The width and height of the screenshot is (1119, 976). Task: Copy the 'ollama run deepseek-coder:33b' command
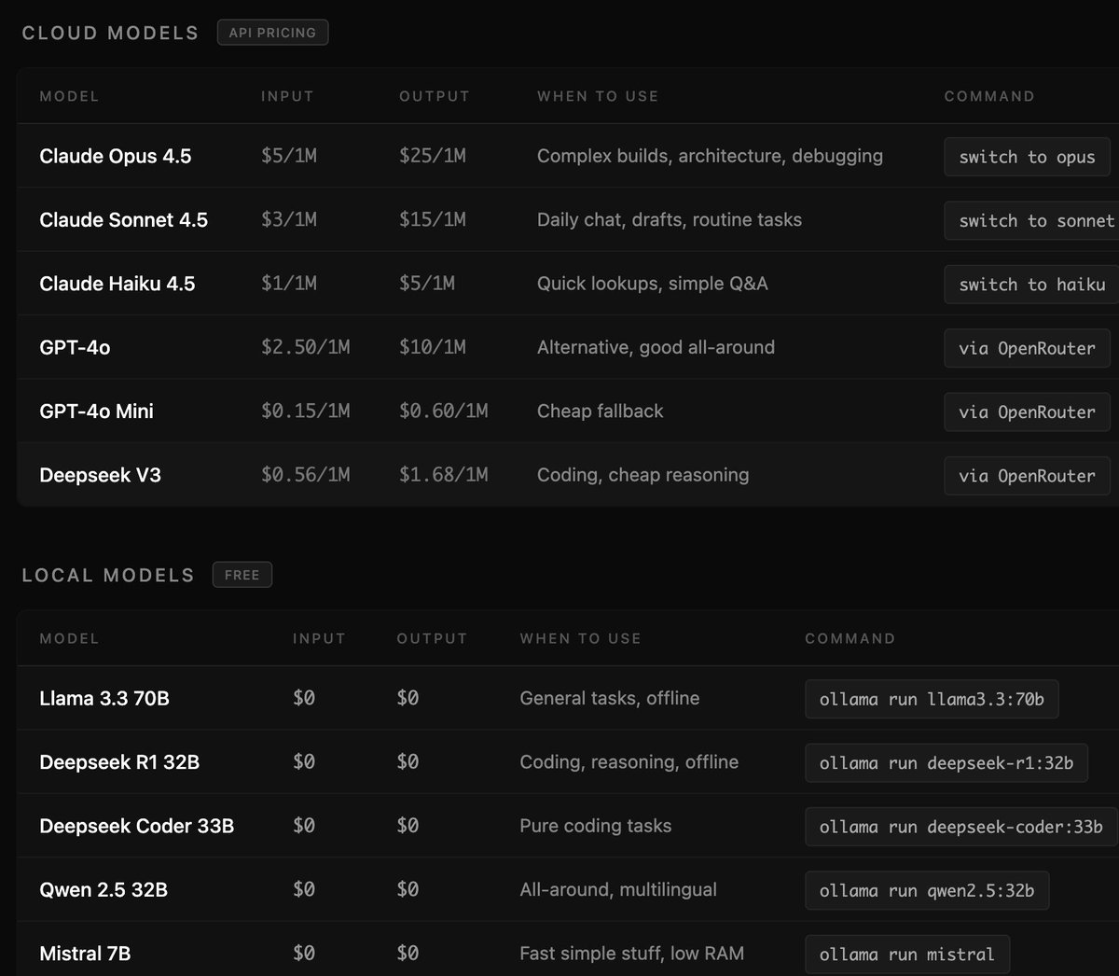961,827
